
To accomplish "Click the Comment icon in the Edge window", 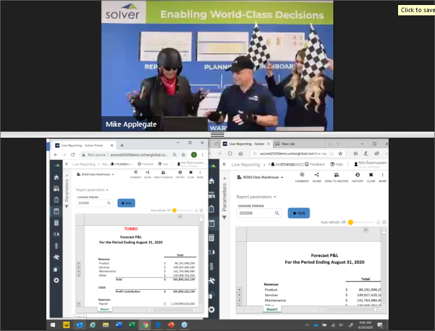I will click(302, 177).
